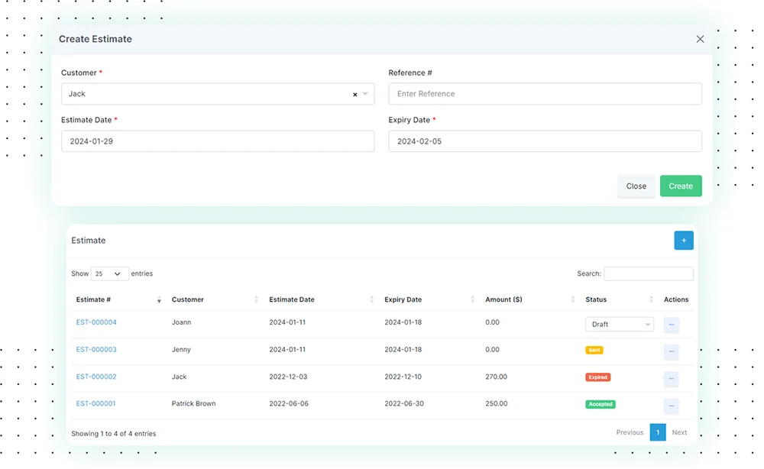Open the actions menu for Patrick Brown's estimate
764x469 pixels.
[x=671, y=406]
